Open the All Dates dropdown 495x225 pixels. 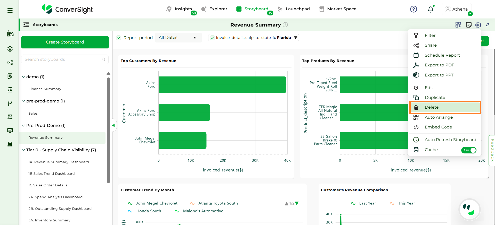177,38
